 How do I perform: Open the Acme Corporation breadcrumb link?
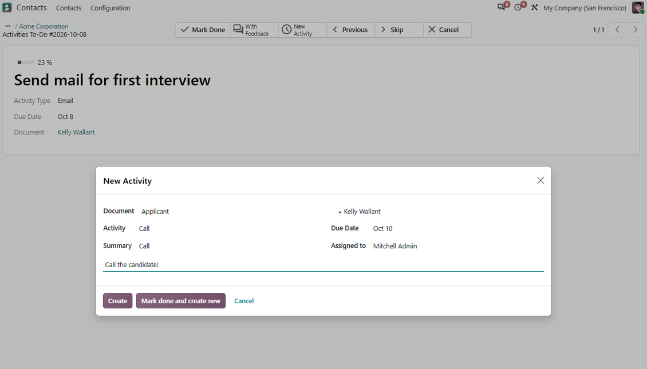(44, 26)
